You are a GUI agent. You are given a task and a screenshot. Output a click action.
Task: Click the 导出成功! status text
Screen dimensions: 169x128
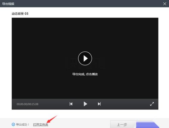click(23, 125)
